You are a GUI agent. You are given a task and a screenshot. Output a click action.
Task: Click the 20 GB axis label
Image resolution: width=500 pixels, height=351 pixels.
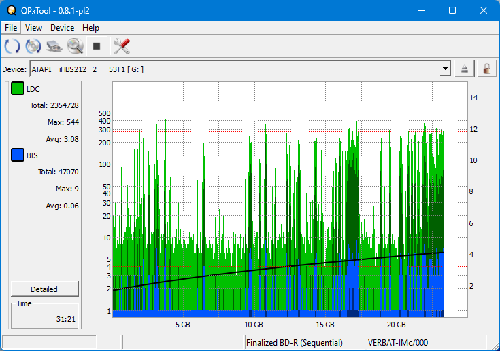397,325
